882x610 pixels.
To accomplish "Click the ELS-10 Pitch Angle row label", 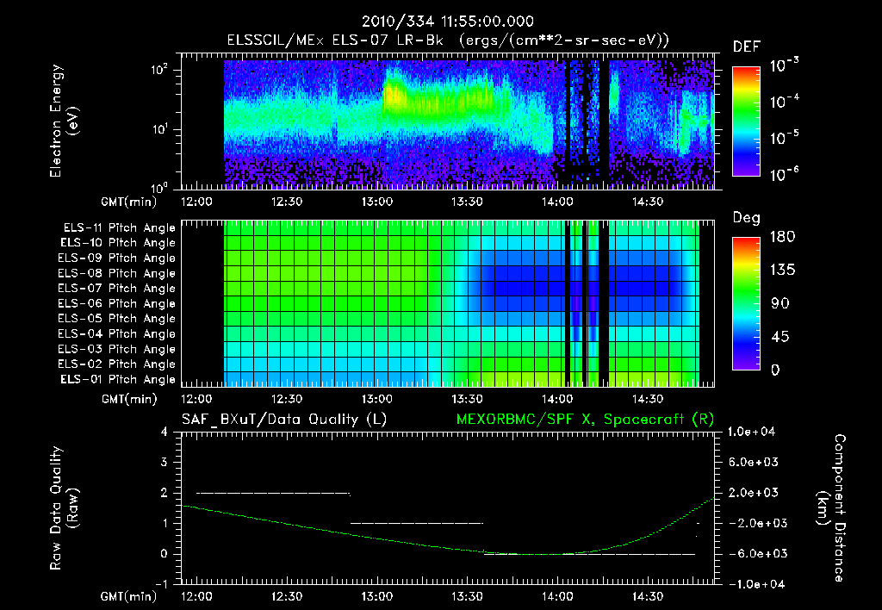I will [118, 243].
